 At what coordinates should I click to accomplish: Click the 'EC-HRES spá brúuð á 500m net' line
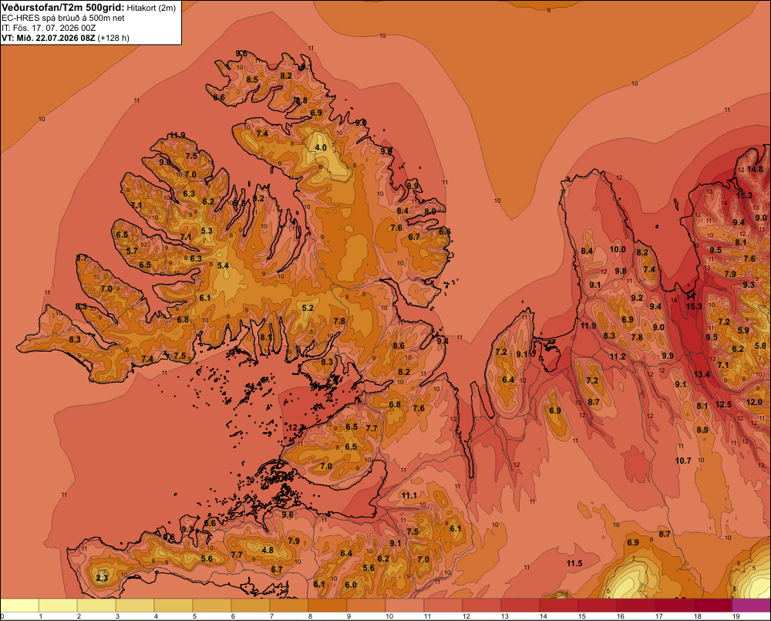pyautogui.click(x=62, y=18)
